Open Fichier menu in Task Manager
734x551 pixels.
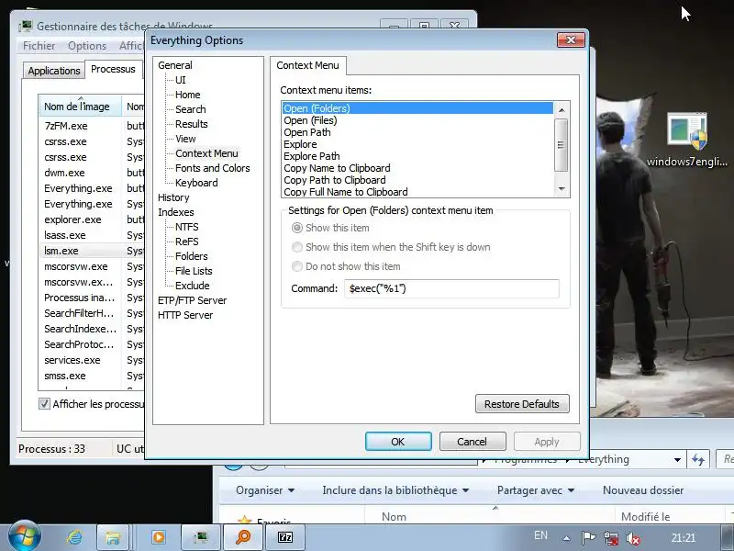tap(39, 45)
